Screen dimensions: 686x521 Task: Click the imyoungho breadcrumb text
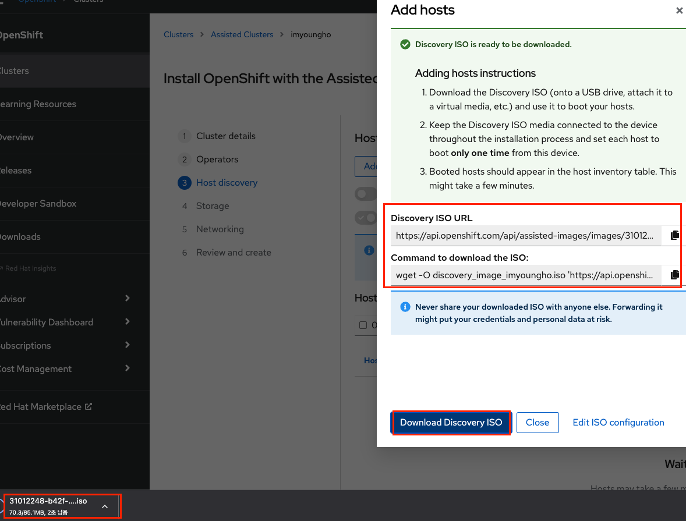[x=310, y=34]
